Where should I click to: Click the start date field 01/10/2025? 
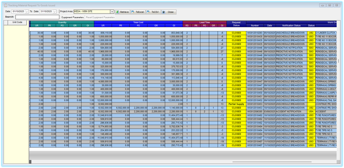(18, 12)
